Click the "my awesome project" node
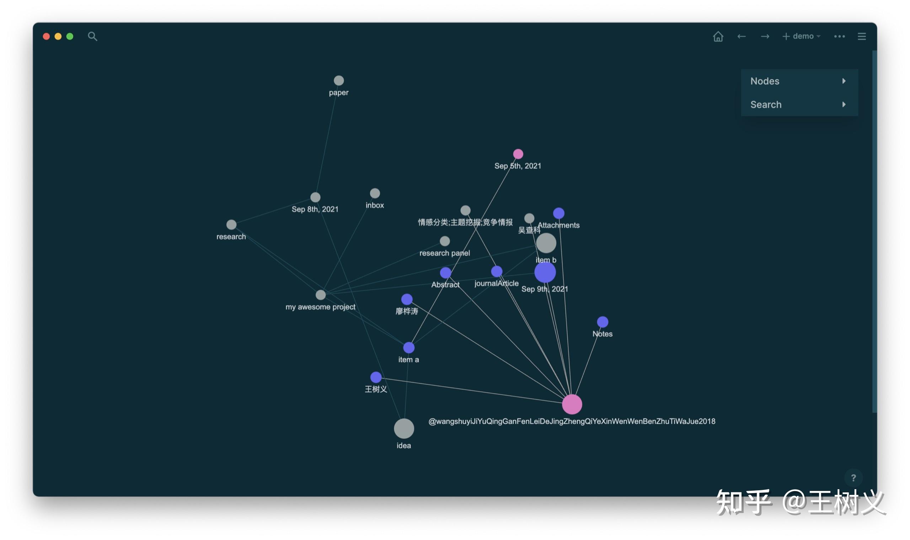This screenshot has width=910, height=540. coord(320,295)
